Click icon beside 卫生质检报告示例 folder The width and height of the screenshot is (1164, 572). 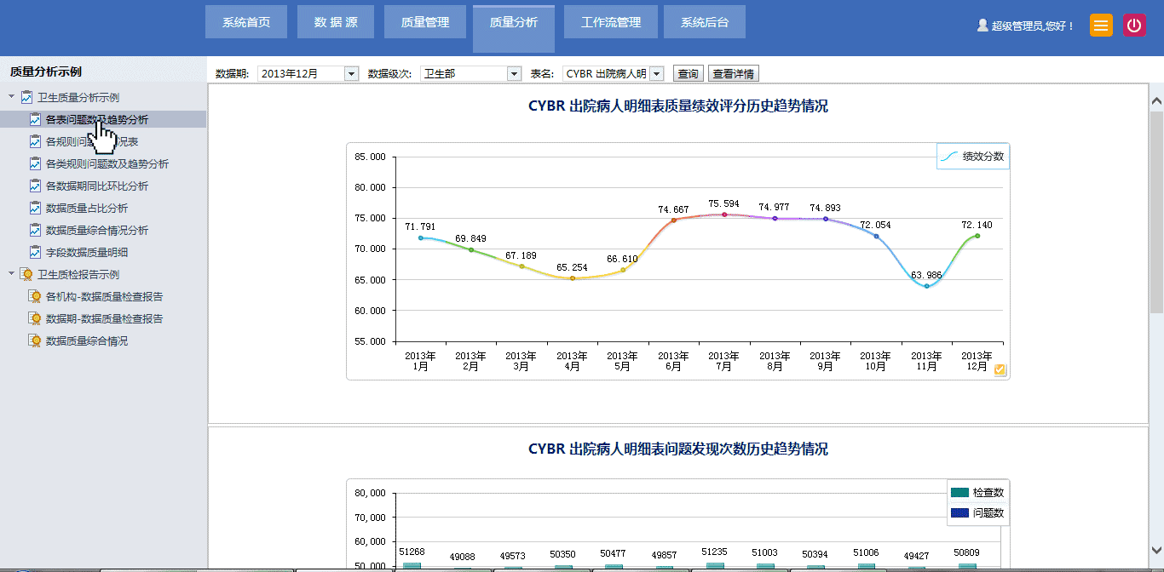[x=26, y=274]
